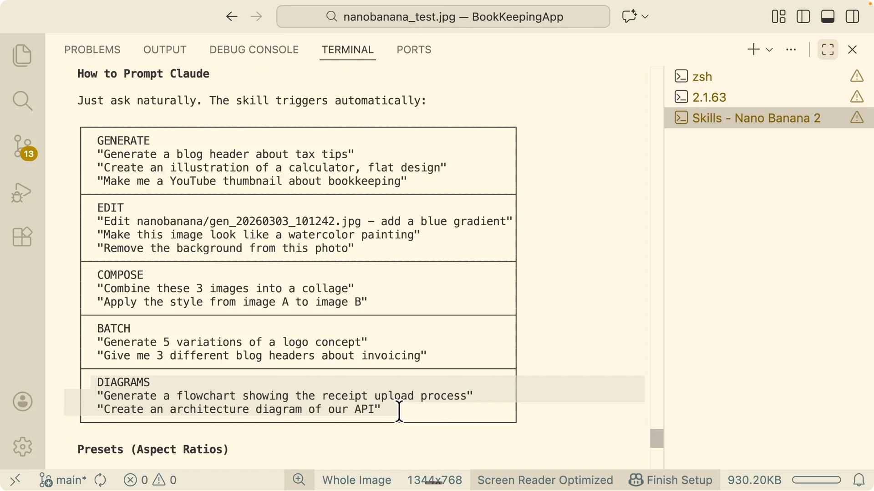Click warning icon beside Skills - Nano Banana 2

857,118
